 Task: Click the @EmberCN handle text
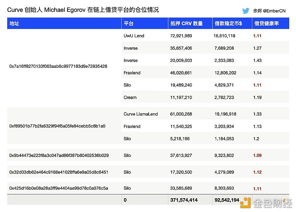274,11
